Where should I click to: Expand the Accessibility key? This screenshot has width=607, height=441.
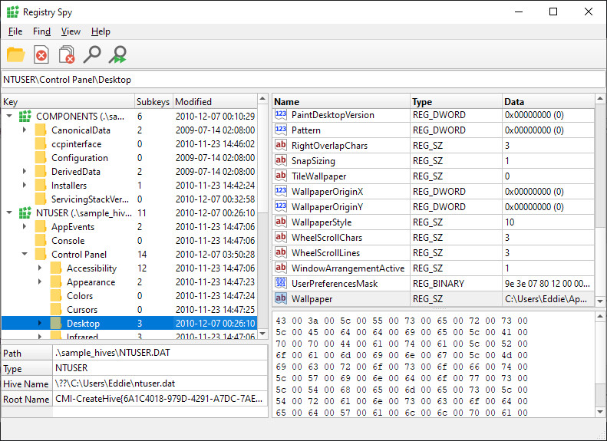point(40,268)
